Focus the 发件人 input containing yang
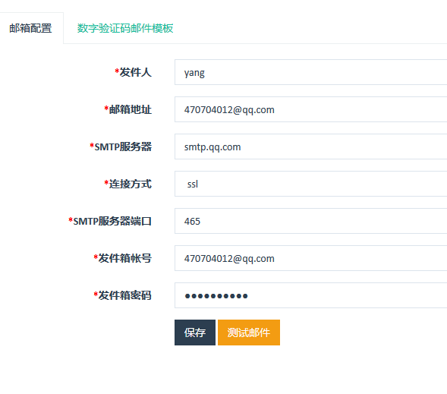This screenshot has height=394, width=447. click(310, 72)
